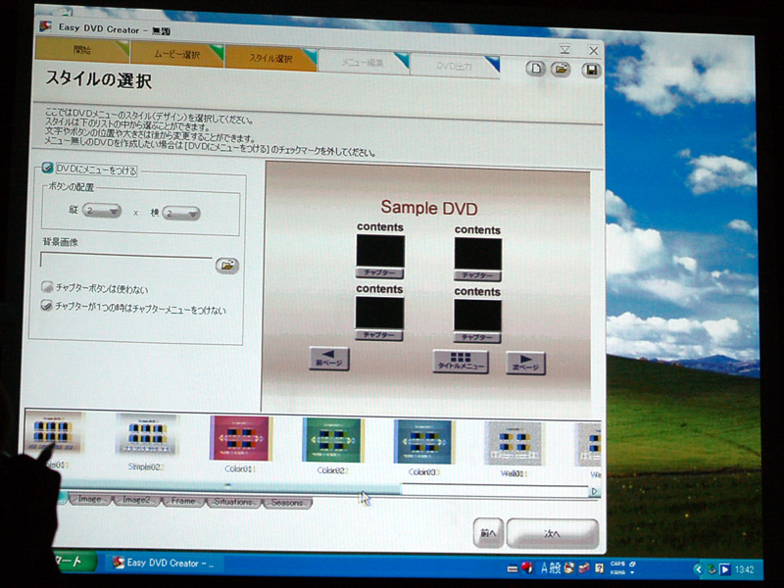Click the new project document icon
This screenshot has width=784, height=588.
tap(535, 69)
